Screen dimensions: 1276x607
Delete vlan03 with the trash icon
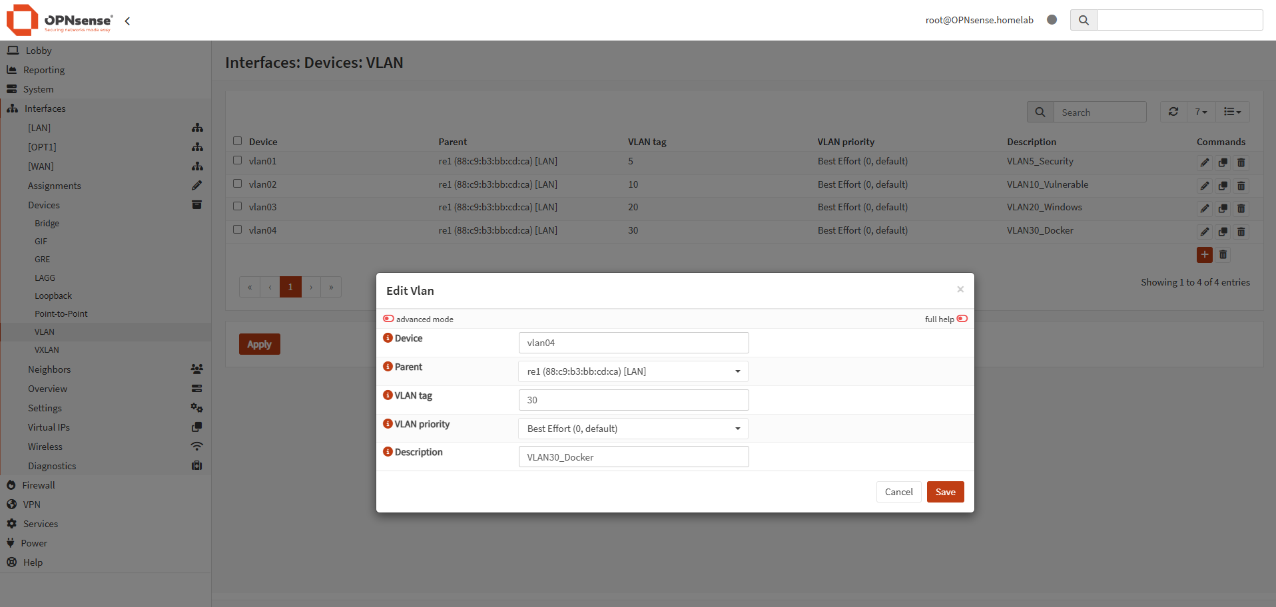tap(1241, 208)
